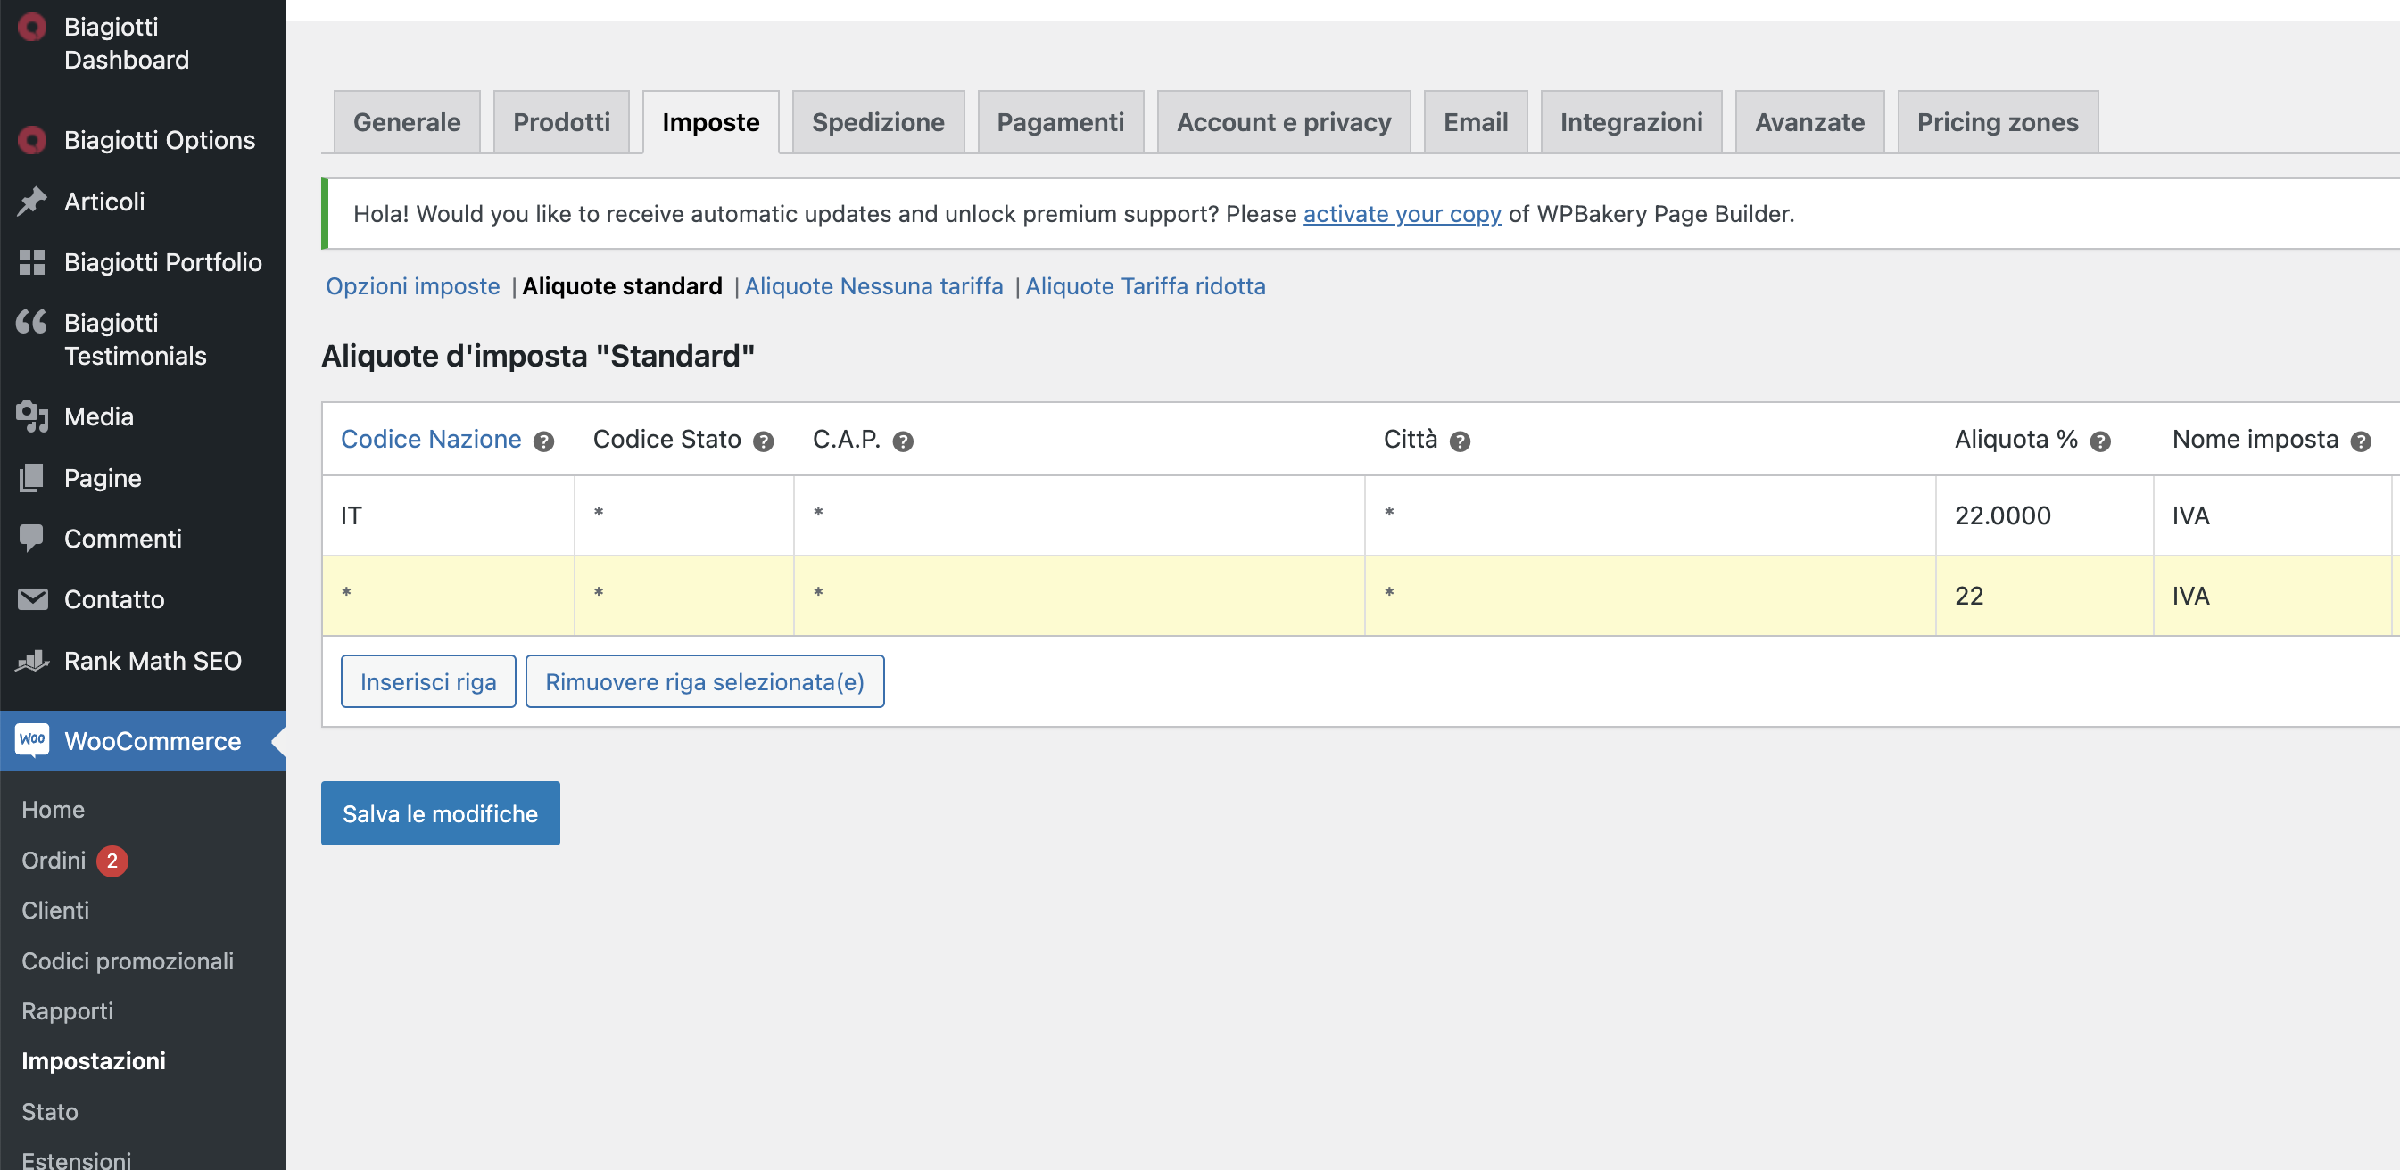The width and height of the screenshot is (2400, 1170).
Task: Follow the activate your copy link
Action: (x=1403, y=214)
